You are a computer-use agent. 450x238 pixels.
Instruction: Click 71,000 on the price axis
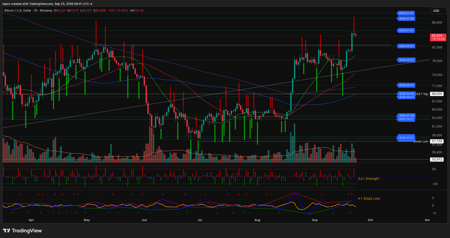tap(437, 86)
